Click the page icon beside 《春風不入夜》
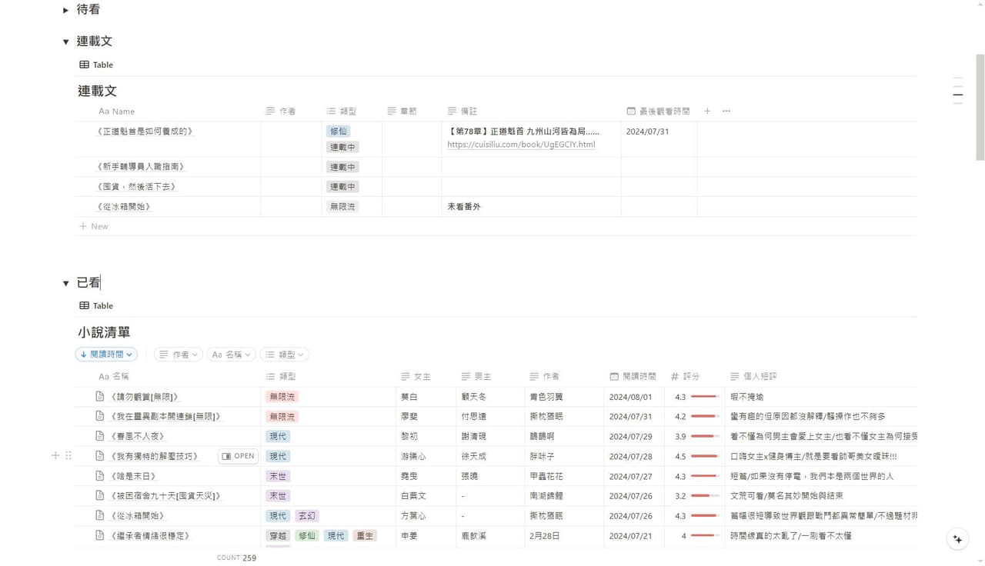The height and width of the screenshot is (566, 985). [99, 436]
